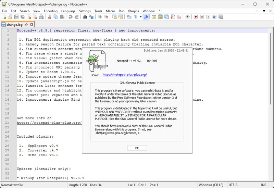This screenshot has height=188, width=274.
Task: Redo the action via toolbar arrow
Action: 77,17
